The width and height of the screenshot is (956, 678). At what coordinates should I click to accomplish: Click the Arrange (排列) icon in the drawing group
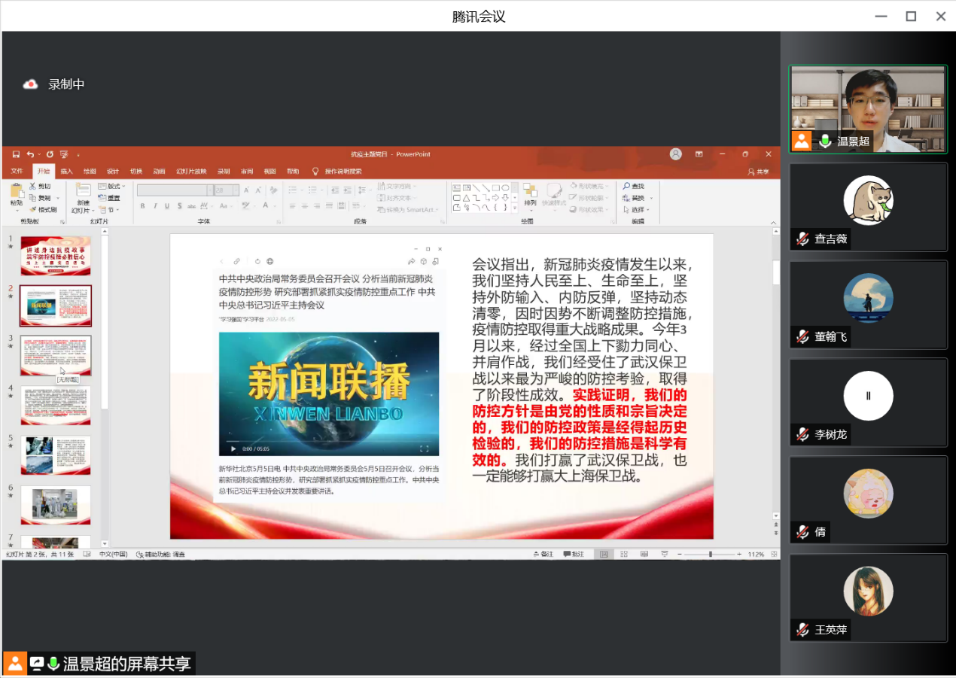[x=530, y=192]
